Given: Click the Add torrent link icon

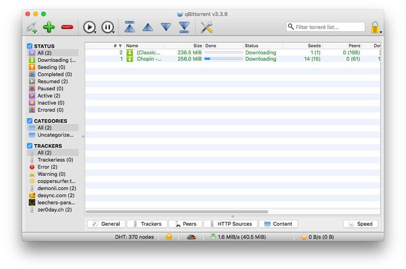Looking at the screenshot, I should [32, 27].
